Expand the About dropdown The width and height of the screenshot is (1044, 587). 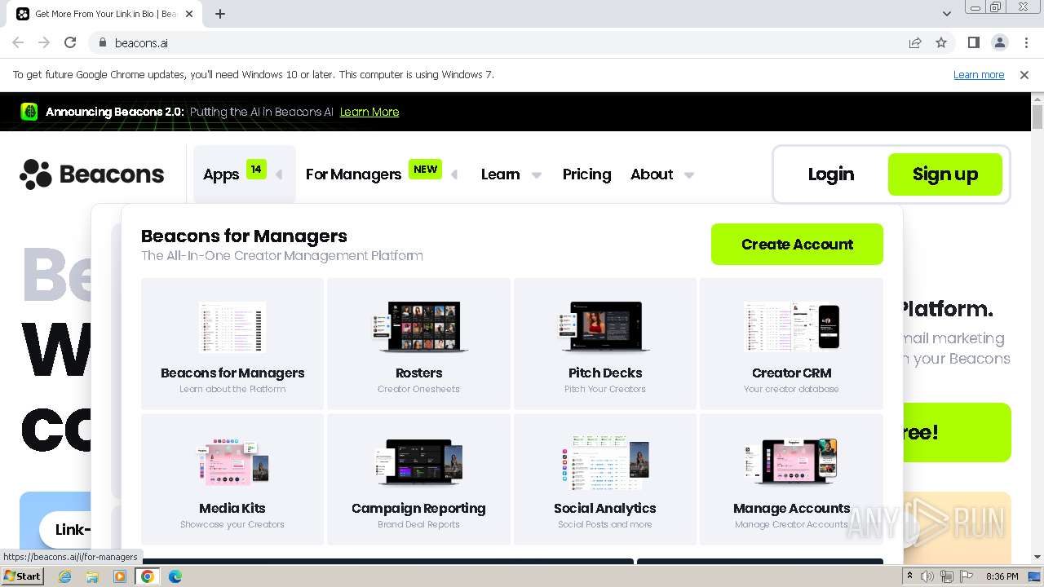tap(689, 174)
